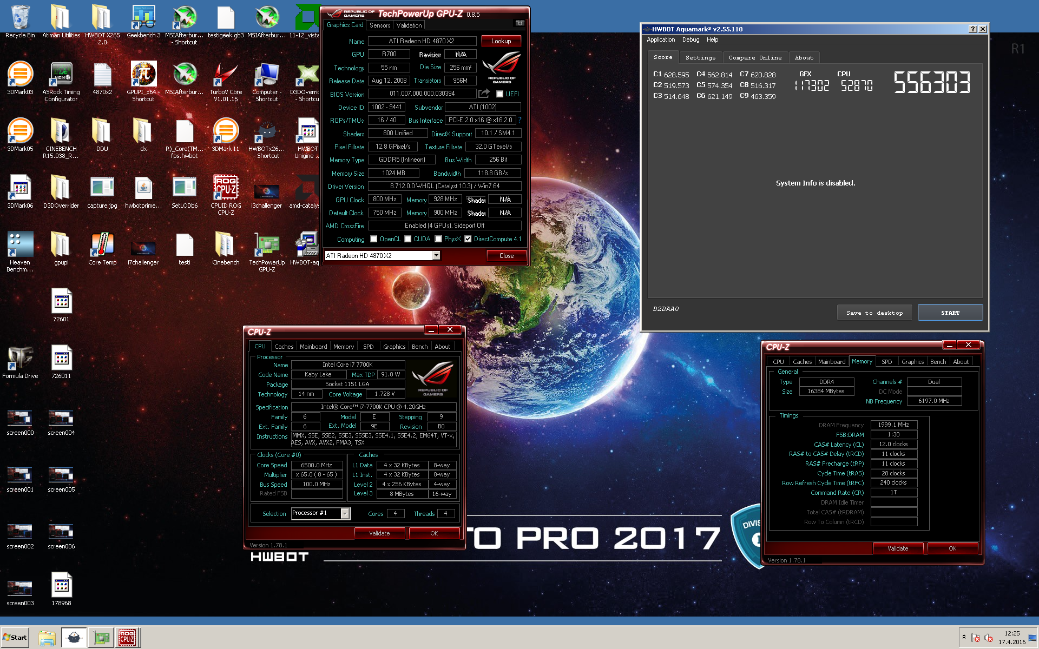Click the system clock in tray

1012,637
